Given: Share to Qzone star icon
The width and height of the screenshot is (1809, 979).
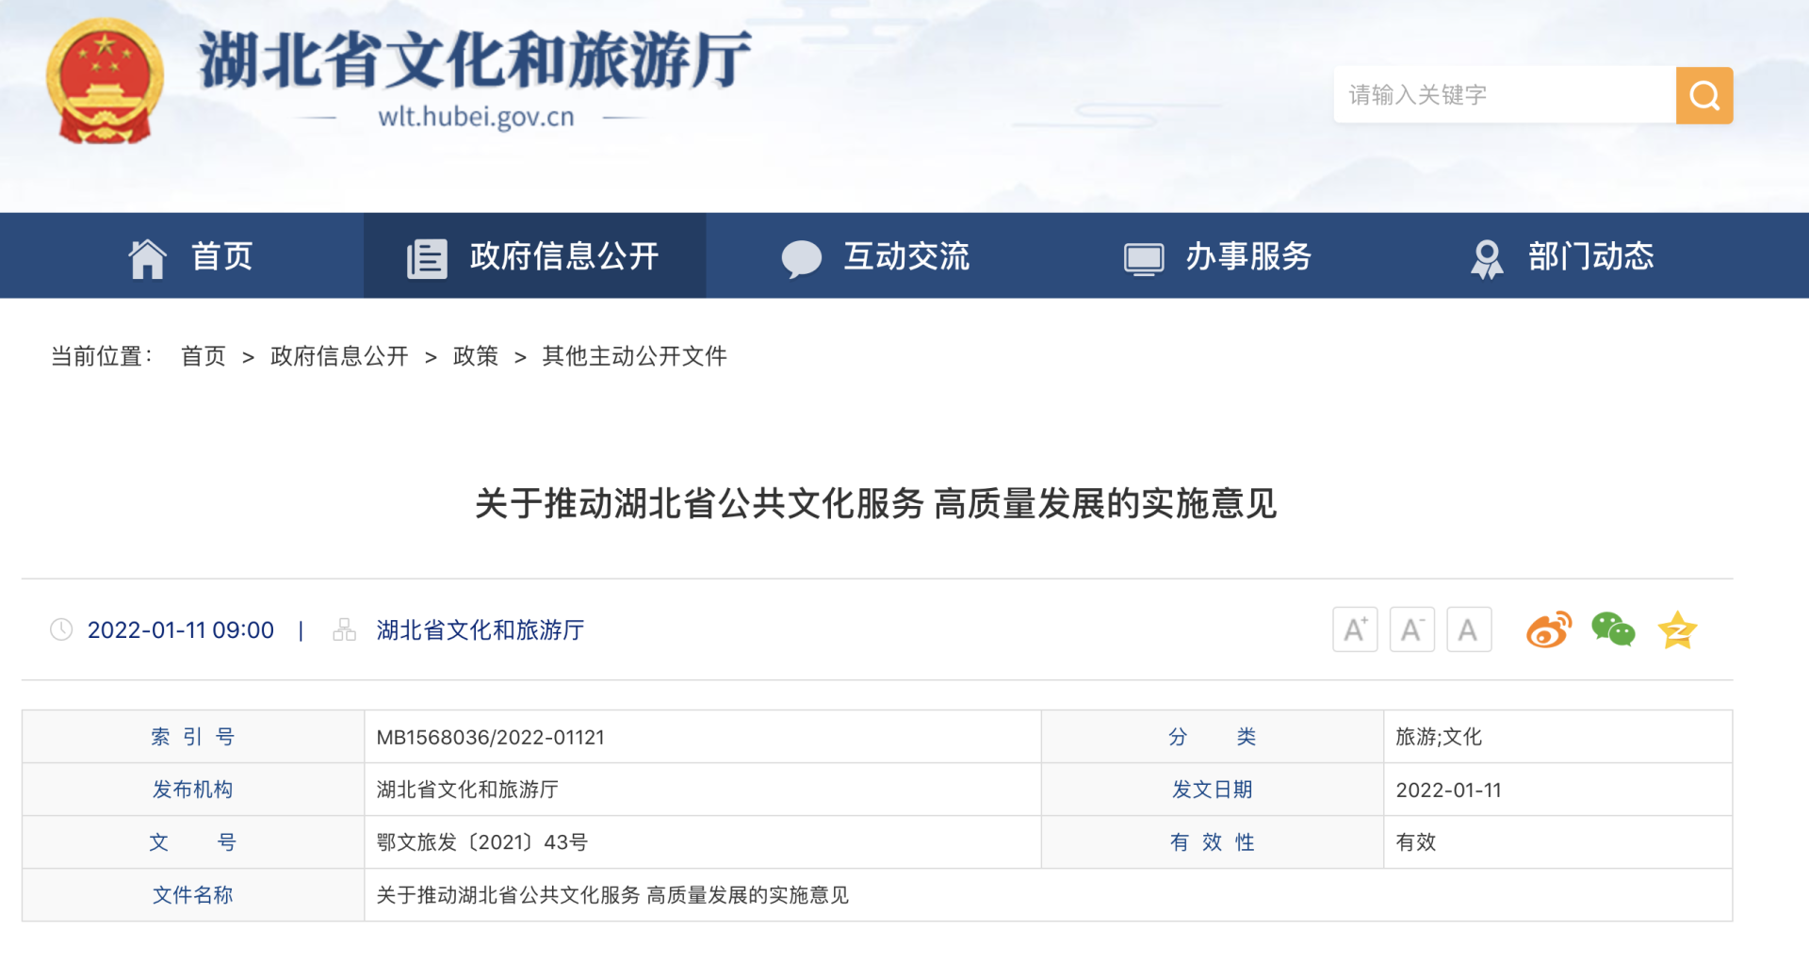Looking at the screenshot, I should click(x=1677, y=629).
